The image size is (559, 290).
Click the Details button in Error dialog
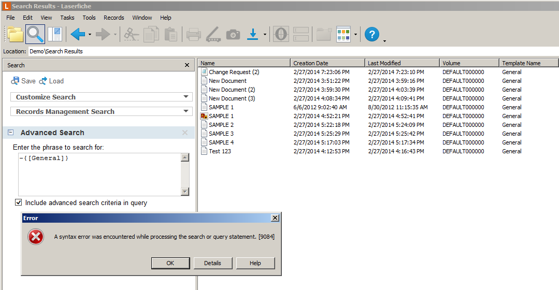tap(212, 263)
